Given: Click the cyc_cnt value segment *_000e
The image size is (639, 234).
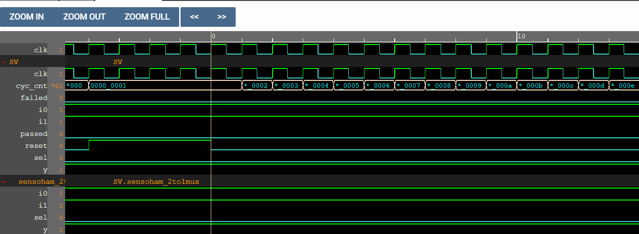Looking at the screenshot, I should (624, 86).
